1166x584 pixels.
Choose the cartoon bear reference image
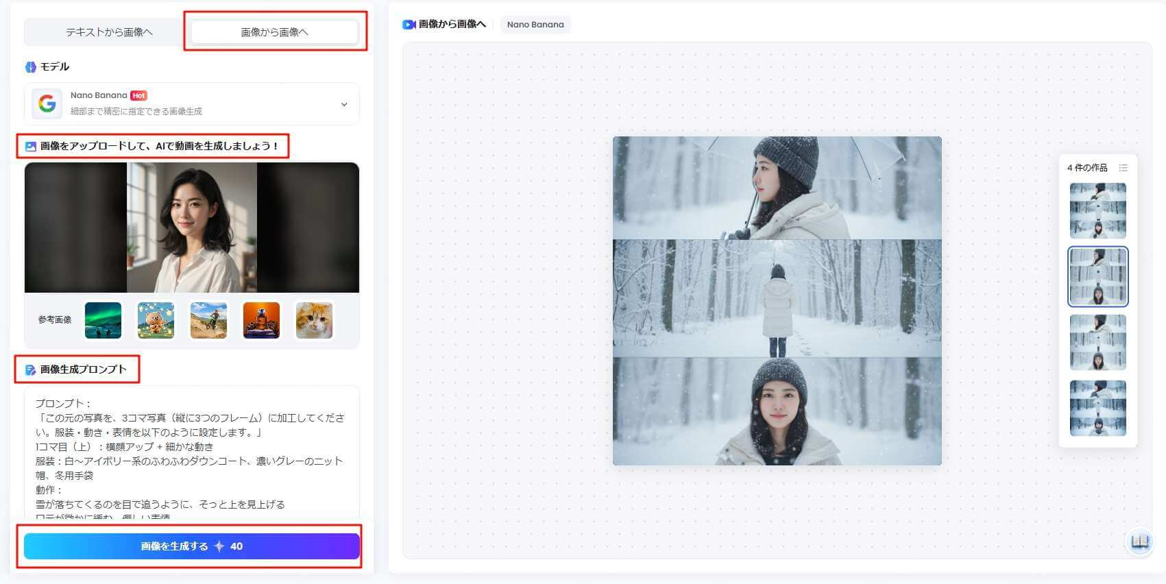click(156, 320)
